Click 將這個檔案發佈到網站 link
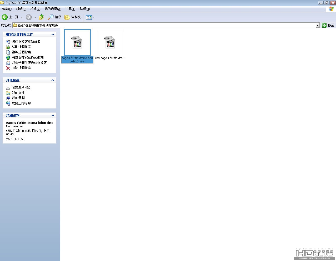Viewport: 336px width, 261px height. pyautogui.click(x=28, y=57)
